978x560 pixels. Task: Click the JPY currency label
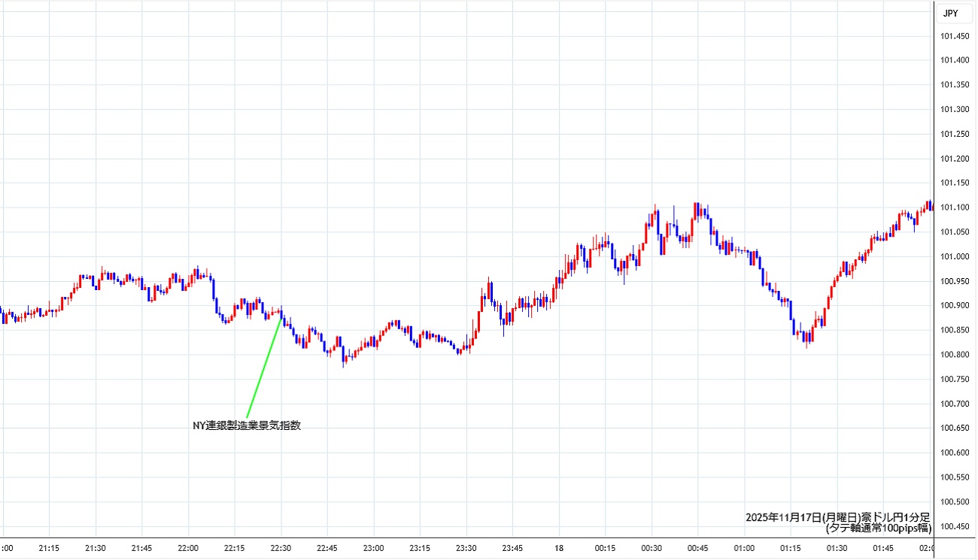pyautogui.click(x=951, y=13)
